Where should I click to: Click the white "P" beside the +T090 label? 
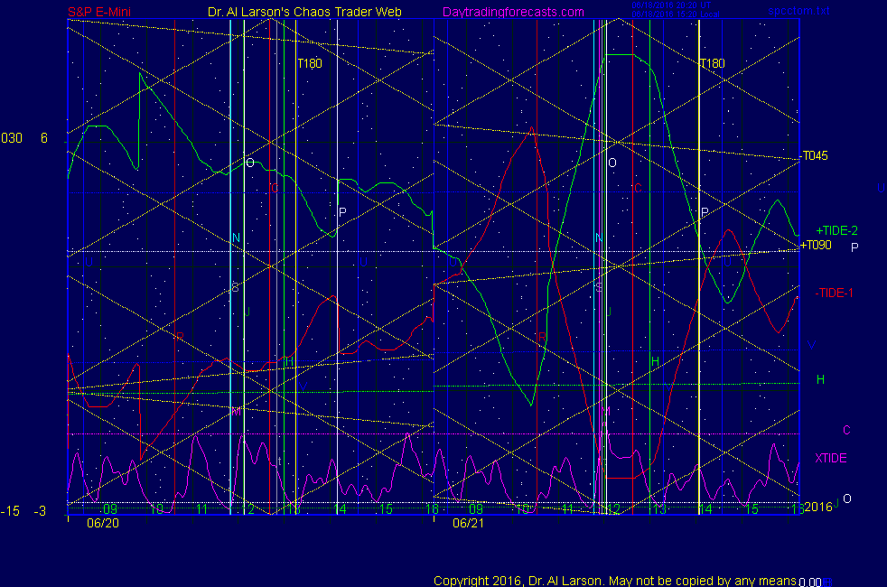[854, 247]
